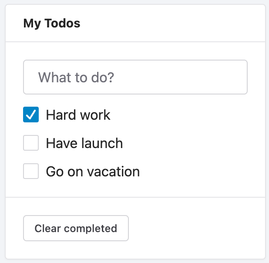Click the "Go on vacation" label text
The width and height of the screenshot is (269, 263).
tap(93, 172)
